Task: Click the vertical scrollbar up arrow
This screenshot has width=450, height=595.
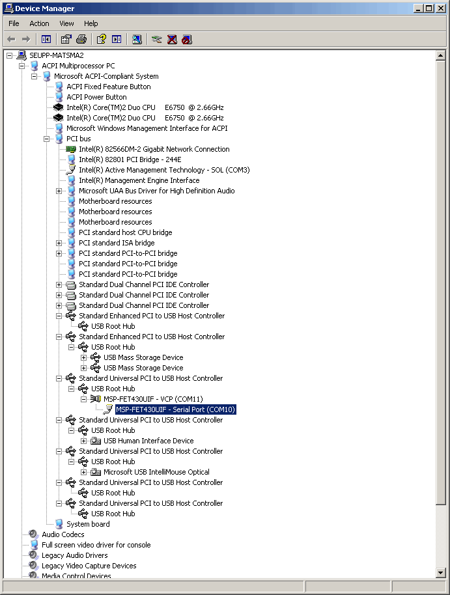Action: [x=440, y=55]
